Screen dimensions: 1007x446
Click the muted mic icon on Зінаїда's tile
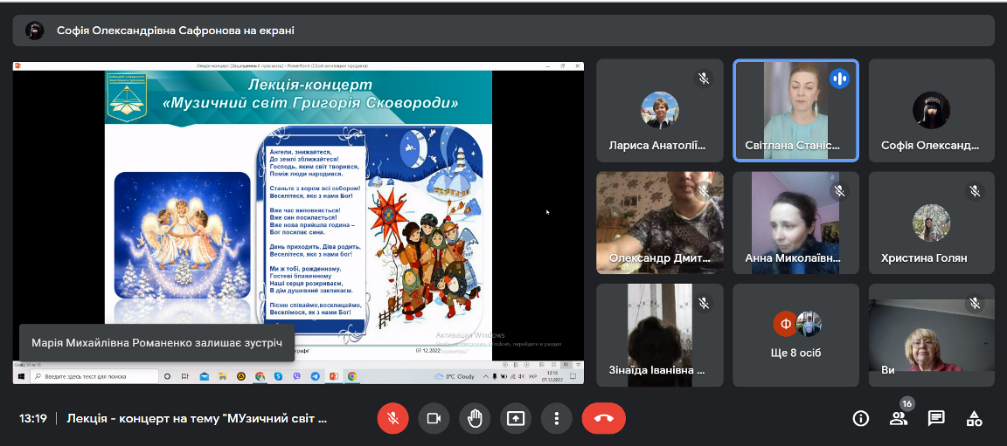(x=703, y=303)
